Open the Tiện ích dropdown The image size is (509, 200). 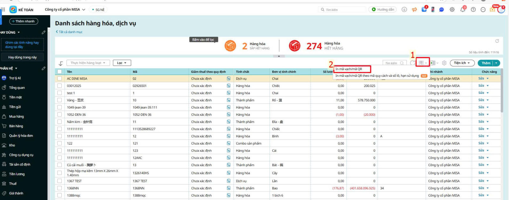click(x=462, y=63)
